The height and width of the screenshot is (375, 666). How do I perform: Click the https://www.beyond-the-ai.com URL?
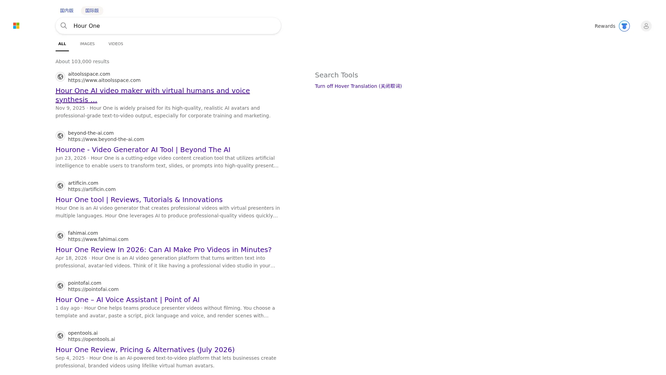pyautogui.click(x=106, y=139)
